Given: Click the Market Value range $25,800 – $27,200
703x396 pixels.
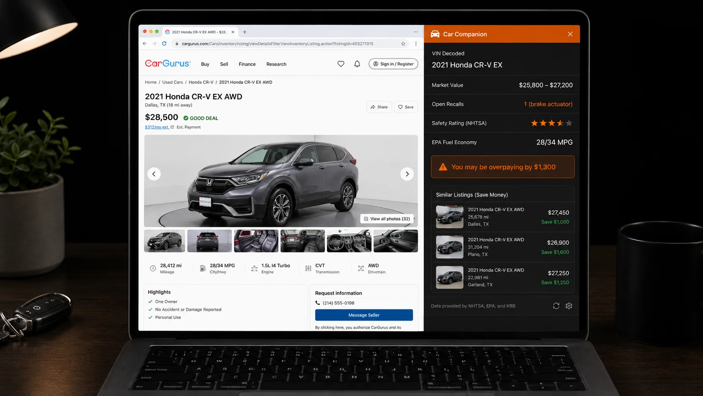Looking at the screenshot, I should point(546,85).
